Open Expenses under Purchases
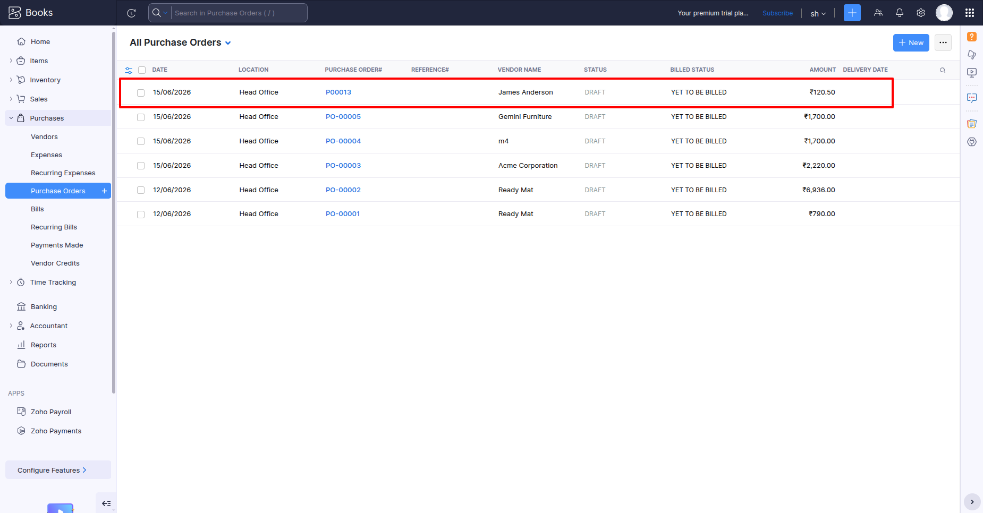The image size is (983, 513). [x=46, y=155]
